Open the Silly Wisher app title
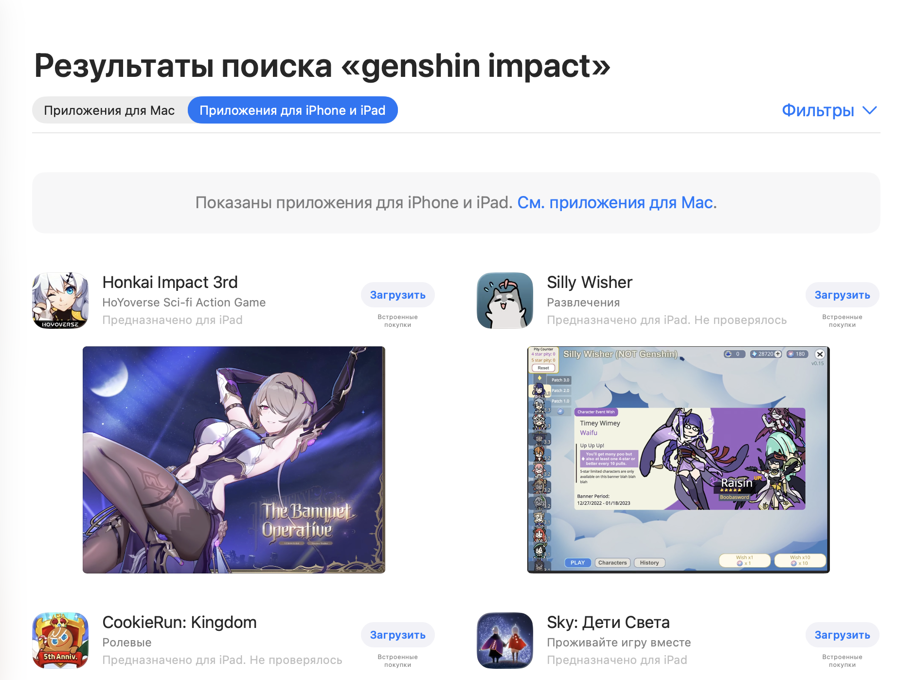This screenshot has height=680, width=898. 590,283
